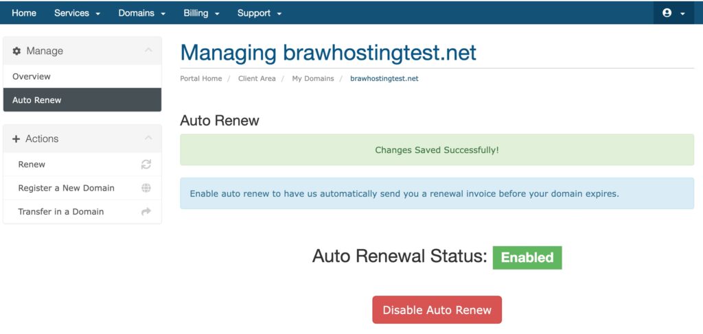Click the globe icon beside Register a New Domain
The width and height of the screenshot is (703, 334).
(146, 188)
